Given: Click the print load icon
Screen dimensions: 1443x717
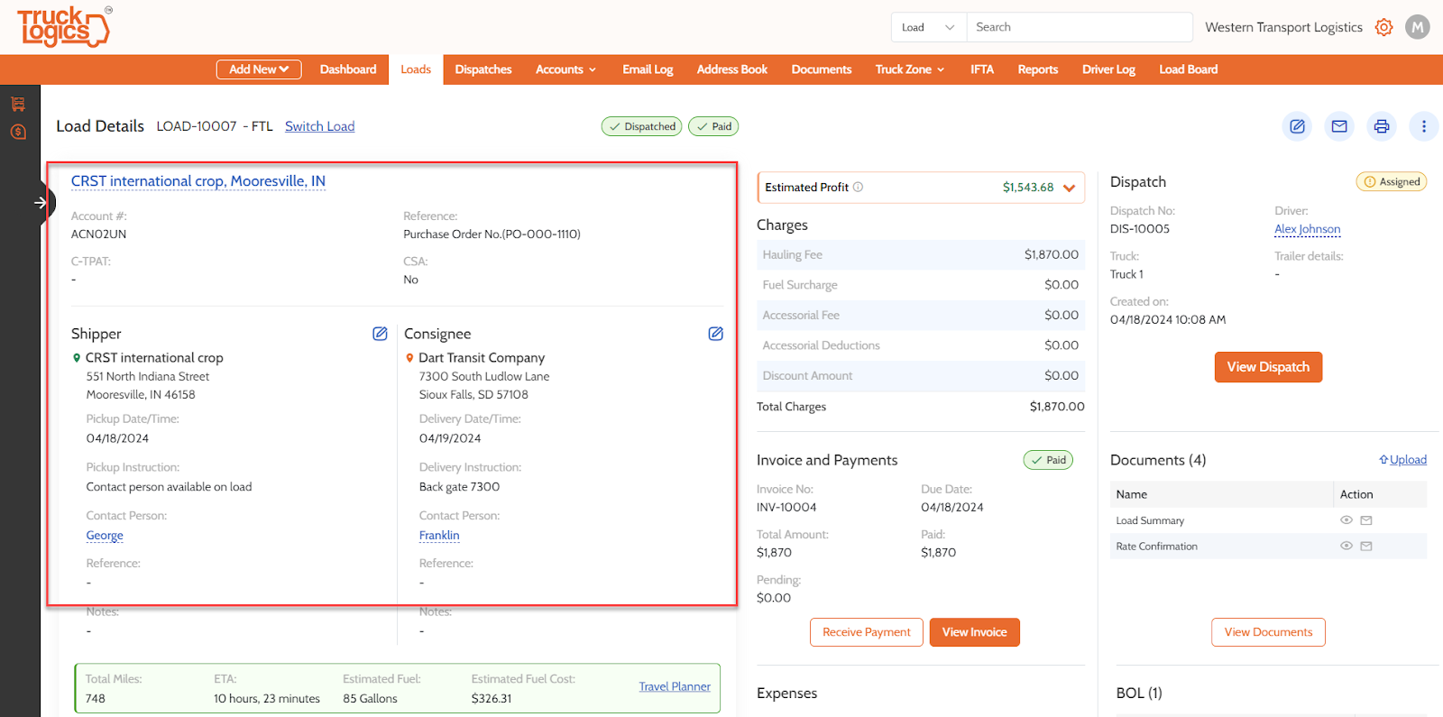Looking at the screenshot, I should click(x=1382, y=126).
